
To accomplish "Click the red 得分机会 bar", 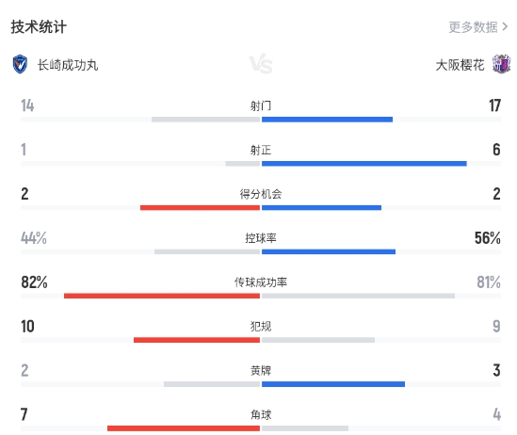I will click(x=200, y=207).
